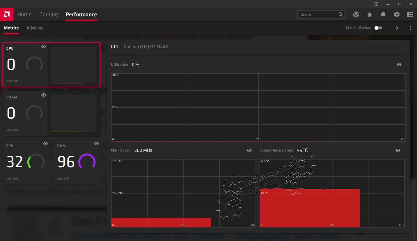Image resolution: width=417 pixels, height=241 pixels.
Task: Open settings gear icon
Action: click(x=397, y=15)
